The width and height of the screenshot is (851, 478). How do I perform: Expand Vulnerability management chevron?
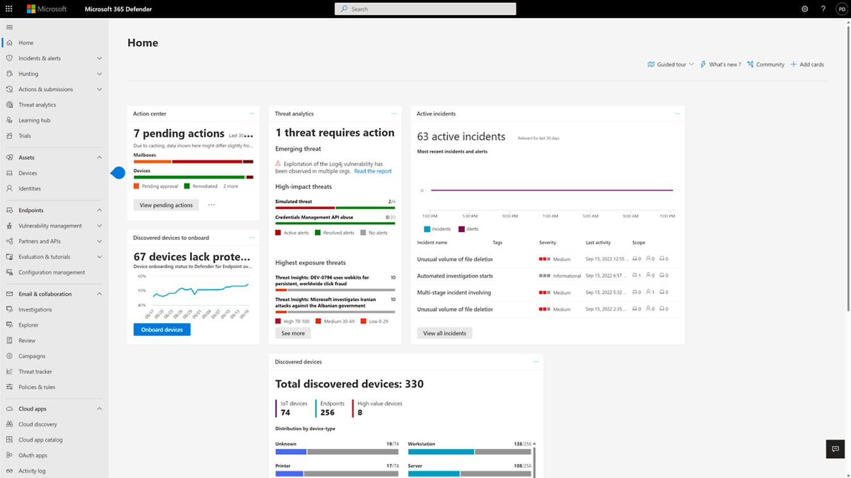(x=99, y=226)
